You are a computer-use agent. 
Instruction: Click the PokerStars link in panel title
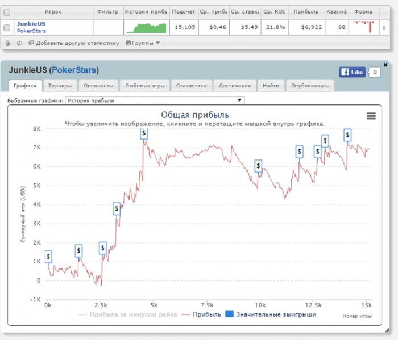click(x=74, y=70)
